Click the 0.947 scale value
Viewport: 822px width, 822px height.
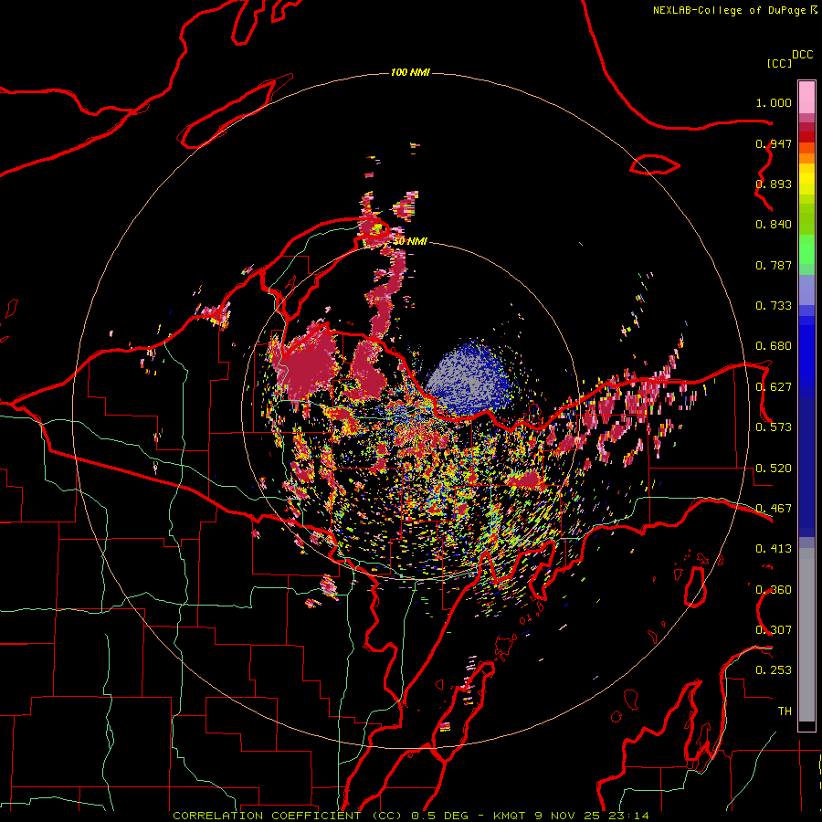pyautogui.click(x=774, y=143)
